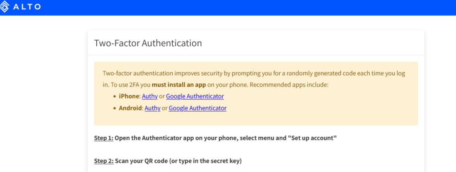Click the 'Set up account' quoted text
This screenshot has width=456, height=172.
(312, 138)
